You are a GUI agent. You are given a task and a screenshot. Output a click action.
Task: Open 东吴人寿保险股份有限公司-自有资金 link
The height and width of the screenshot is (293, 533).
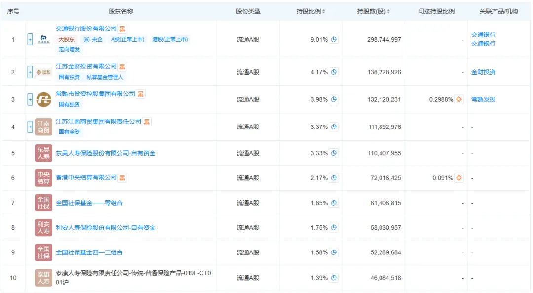tap(106, 153)
